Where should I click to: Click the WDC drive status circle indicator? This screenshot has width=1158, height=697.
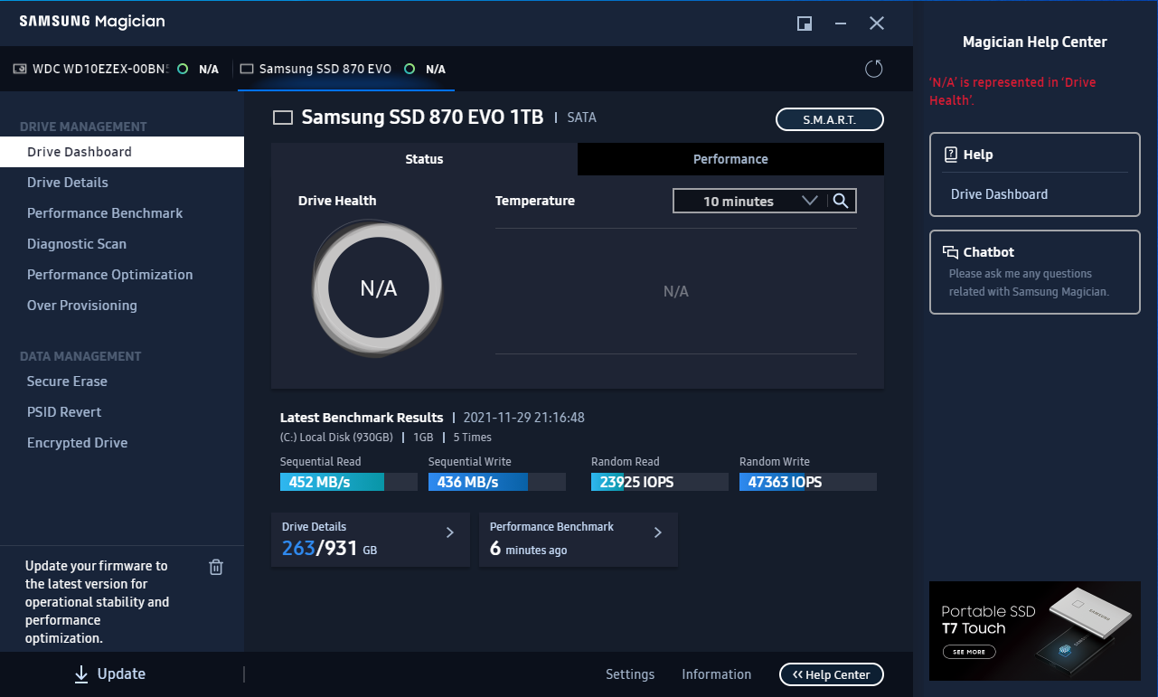point(183,69)
